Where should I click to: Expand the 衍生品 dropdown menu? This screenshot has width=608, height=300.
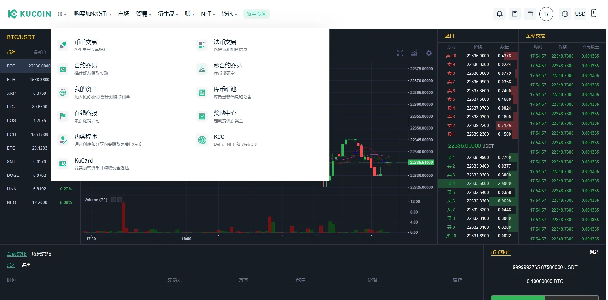coord(168,14)
